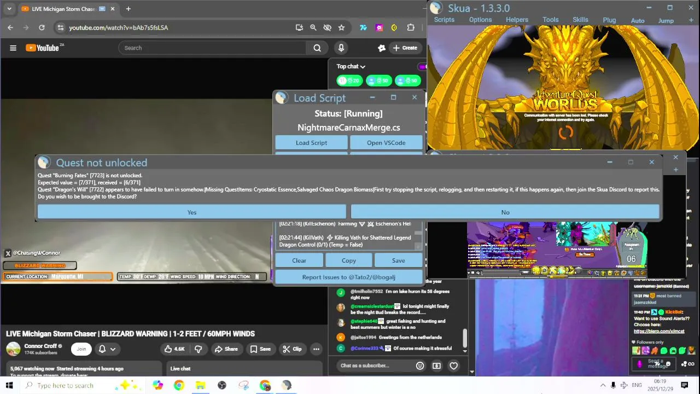Go back in Chrome

10,27
